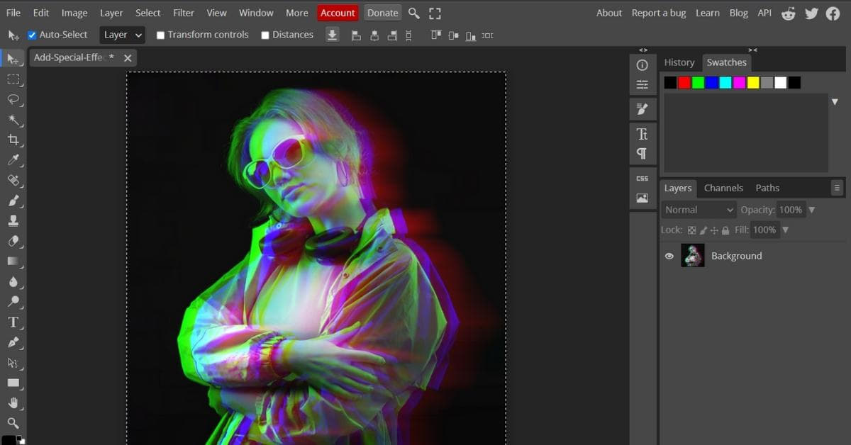Image resolution: width=851 pixels, height=445 pixels.
Task: Open the Fill slider arrow
Action: pos(785,230)
